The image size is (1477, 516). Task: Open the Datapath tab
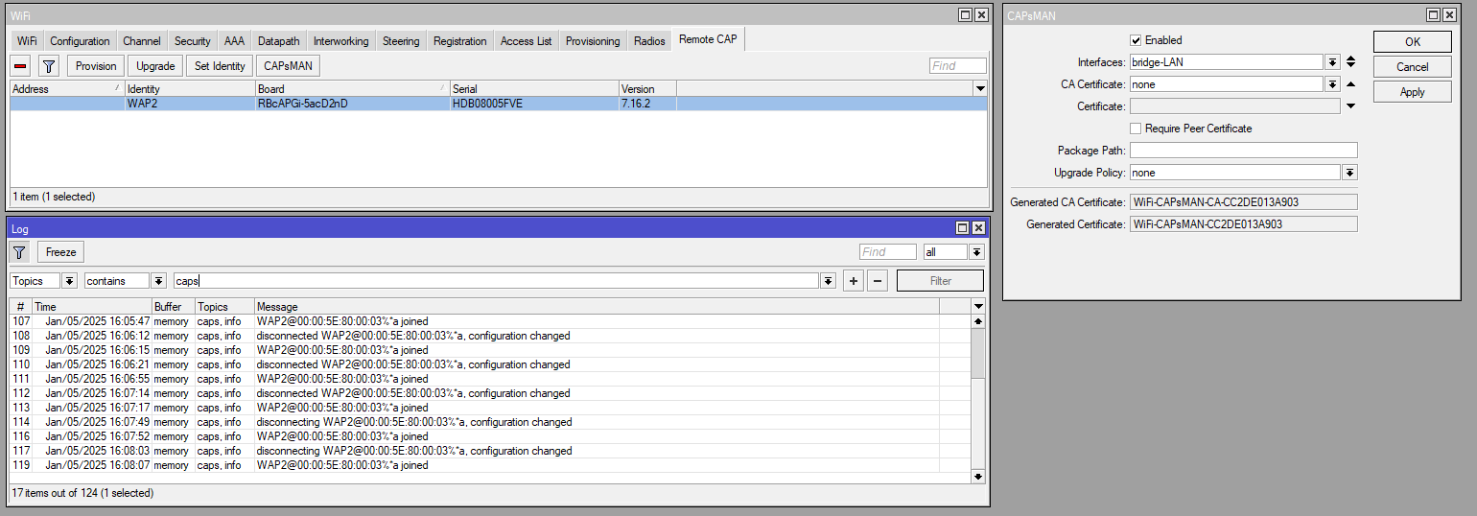tap(278, 41)
